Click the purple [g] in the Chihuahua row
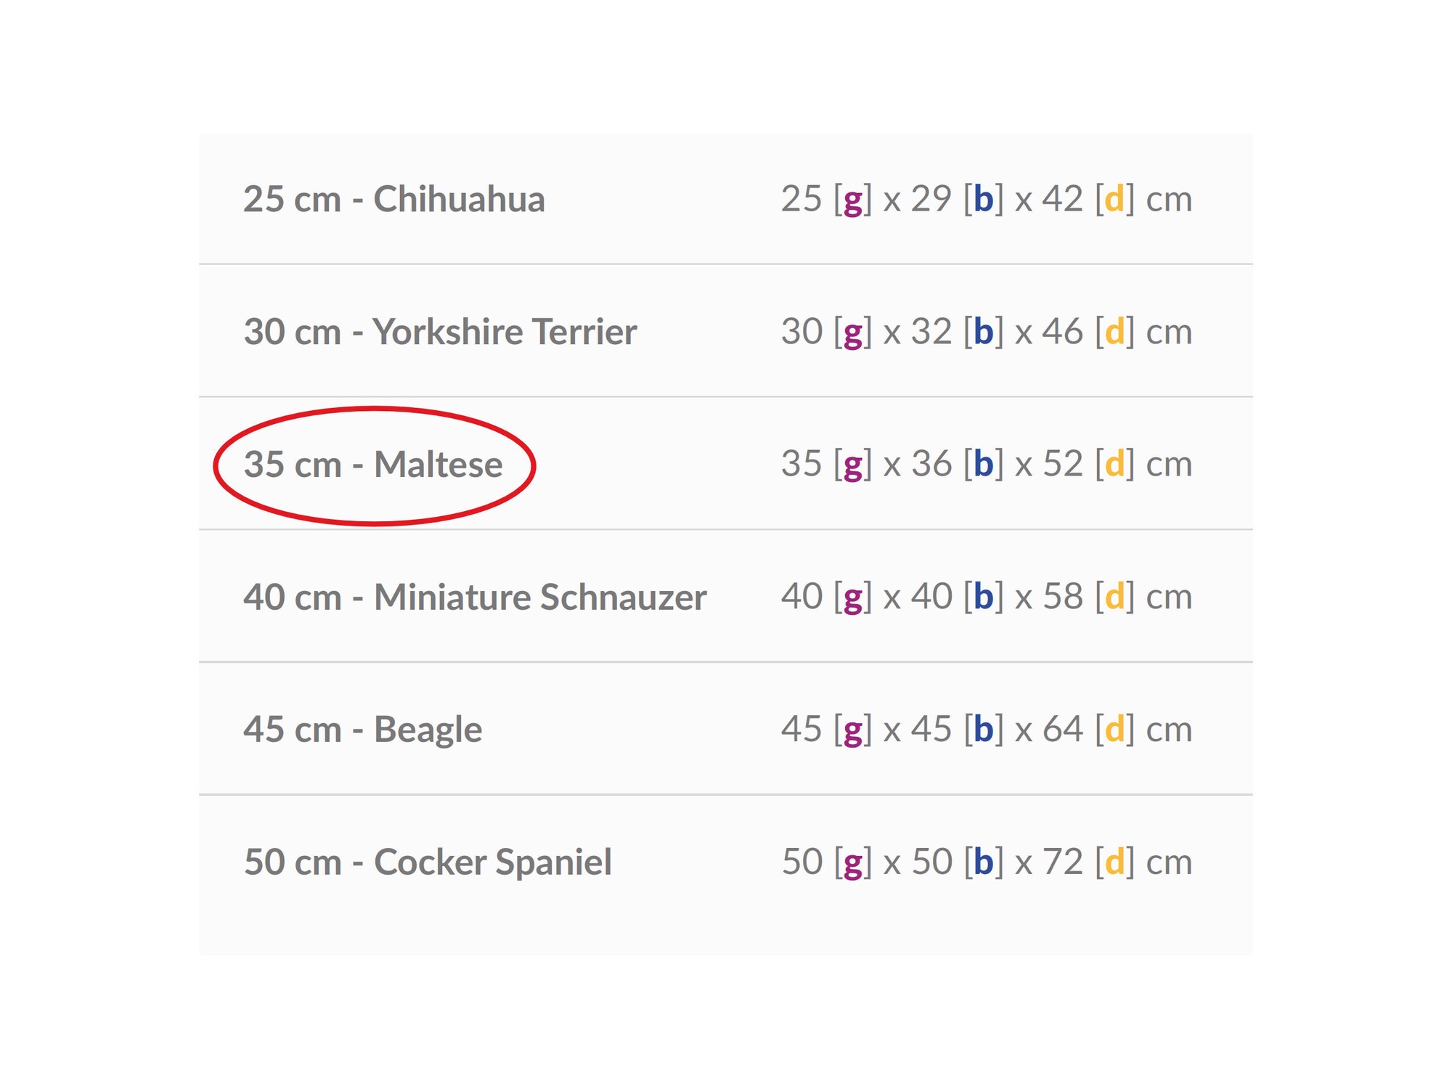The width and height of the screenshot is (1452, 1089). (x=852, y=200)
